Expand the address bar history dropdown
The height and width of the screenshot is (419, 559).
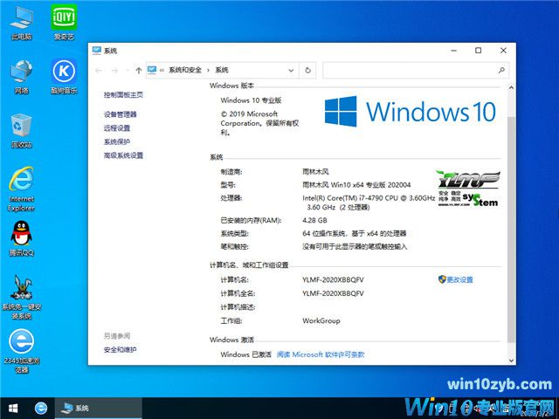click(291, 70)
